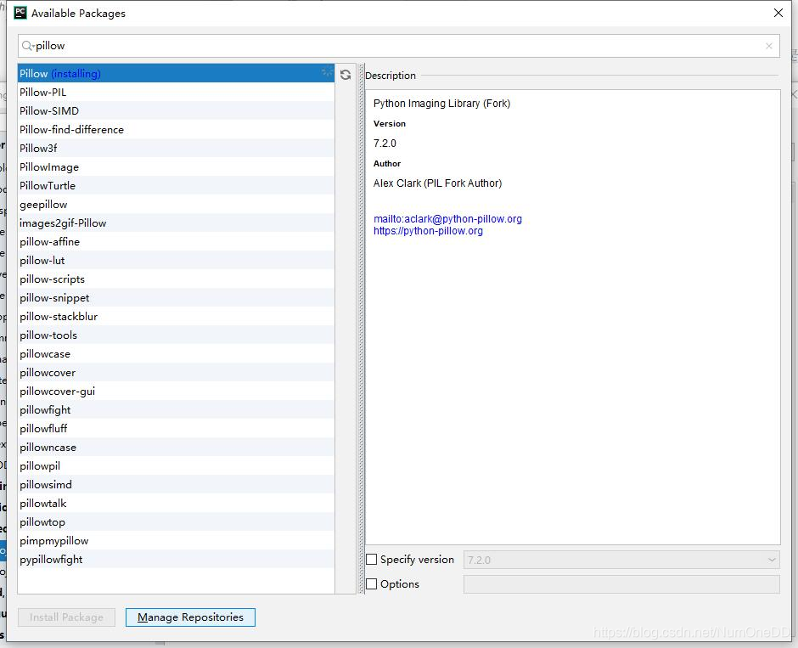This screenshot has width=798, height=648.
Task: Select the Pillow3f package
Action: click(x=176, y=148)
